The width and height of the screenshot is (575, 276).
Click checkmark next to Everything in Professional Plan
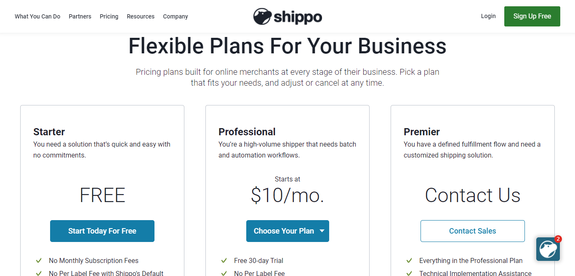click(x=409, y=260)
